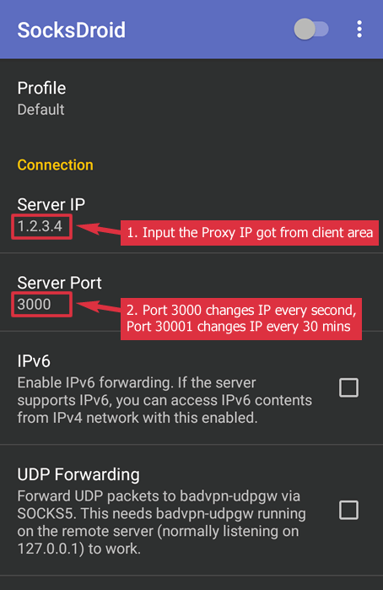
Task: Click the yellow Connection section header
Action: (56, 165)
